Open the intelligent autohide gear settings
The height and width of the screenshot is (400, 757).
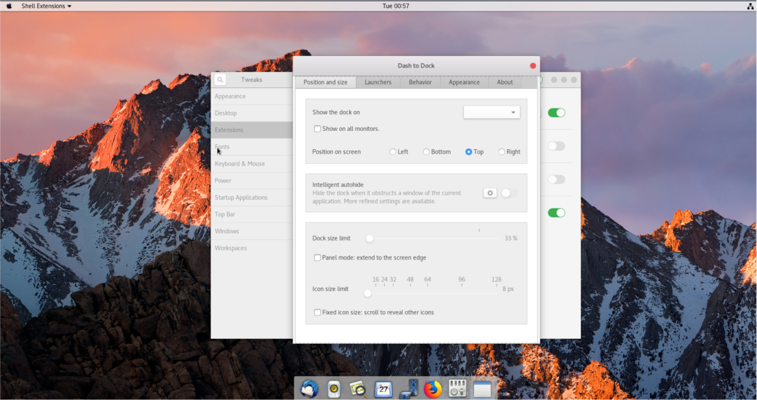pos(490,193)
